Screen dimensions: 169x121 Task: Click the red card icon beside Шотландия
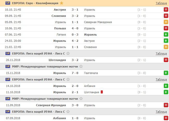coord(102,92)
